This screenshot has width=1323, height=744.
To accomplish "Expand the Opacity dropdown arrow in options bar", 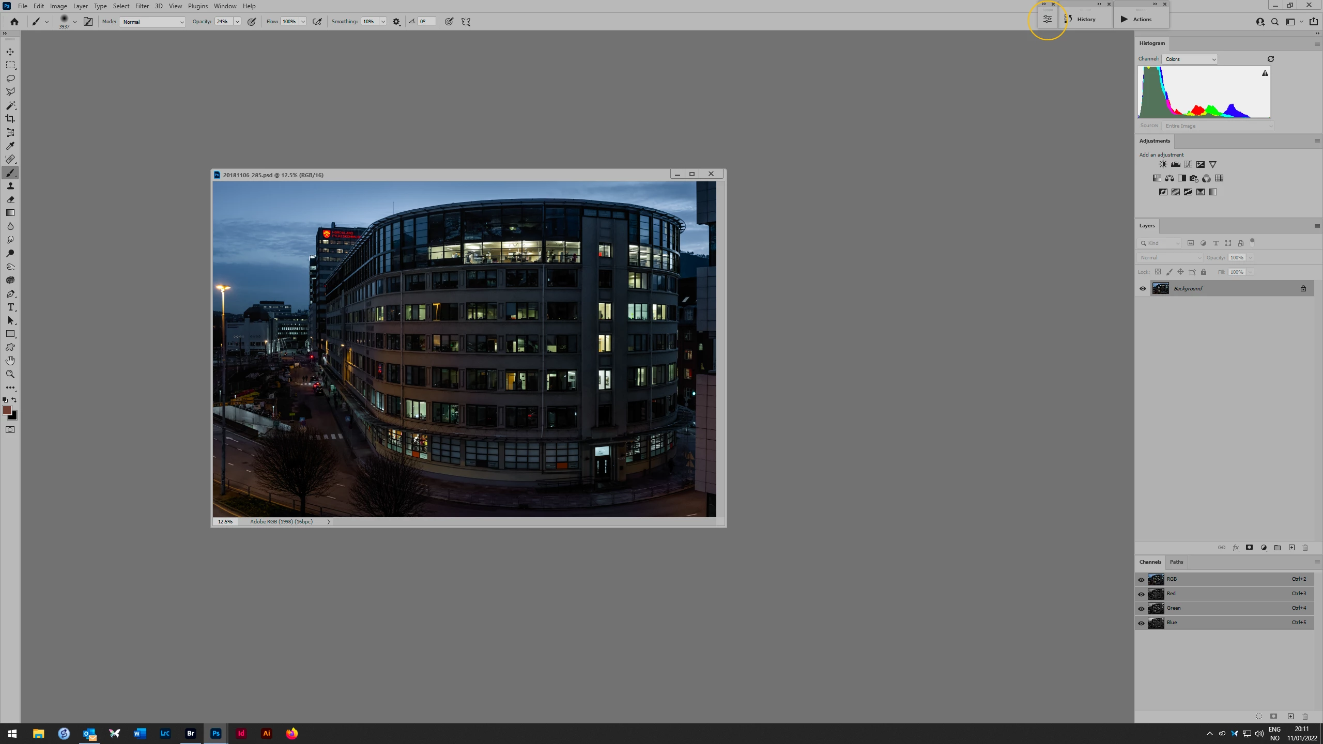I will pos(237,22).
